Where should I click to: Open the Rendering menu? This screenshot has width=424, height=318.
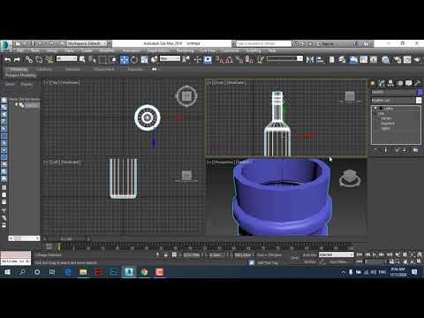[x=185, y=50]
